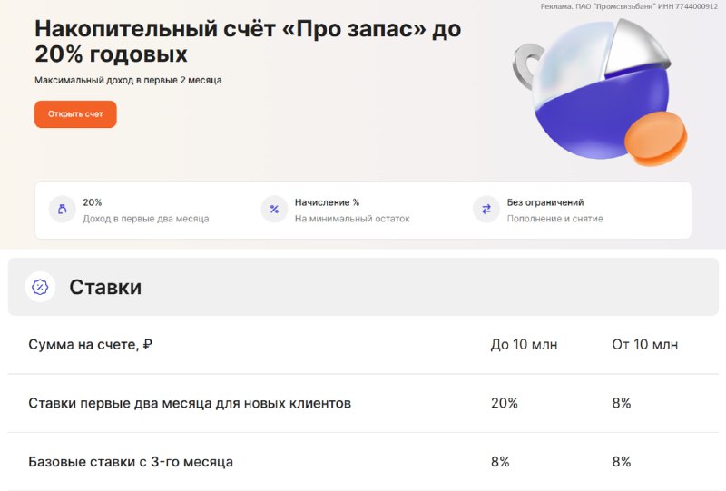The height and width of the screenshot is (491, 726).
Task: Select the 'До 10 млн' column header
Action: [525, 345]
